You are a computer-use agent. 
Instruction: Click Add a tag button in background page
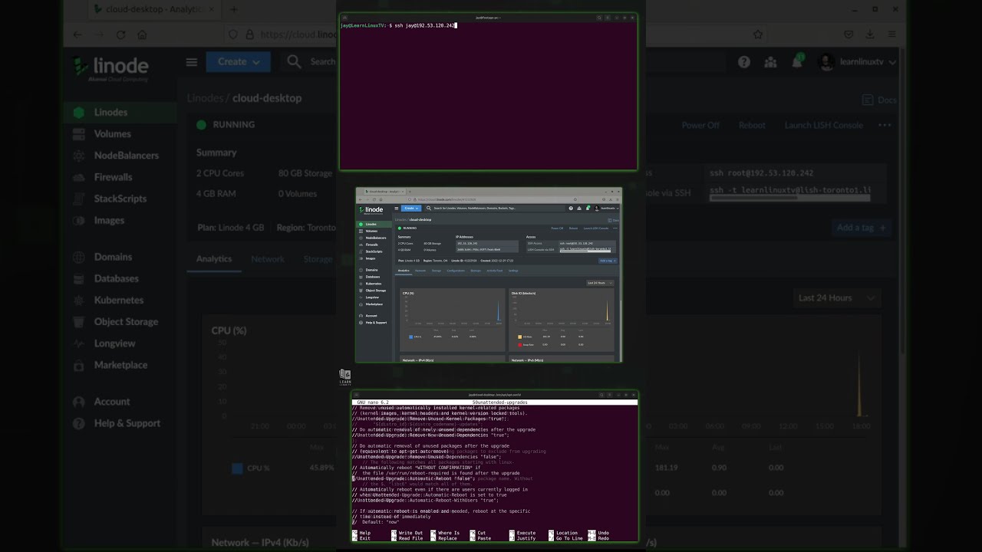[862, 228]
